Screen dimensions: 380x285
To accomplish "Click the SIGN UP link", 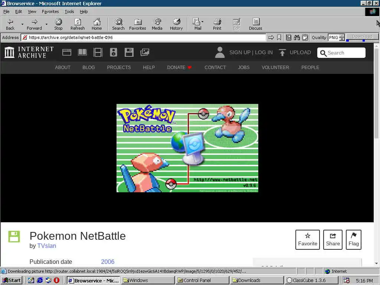I will coord(240,53).
